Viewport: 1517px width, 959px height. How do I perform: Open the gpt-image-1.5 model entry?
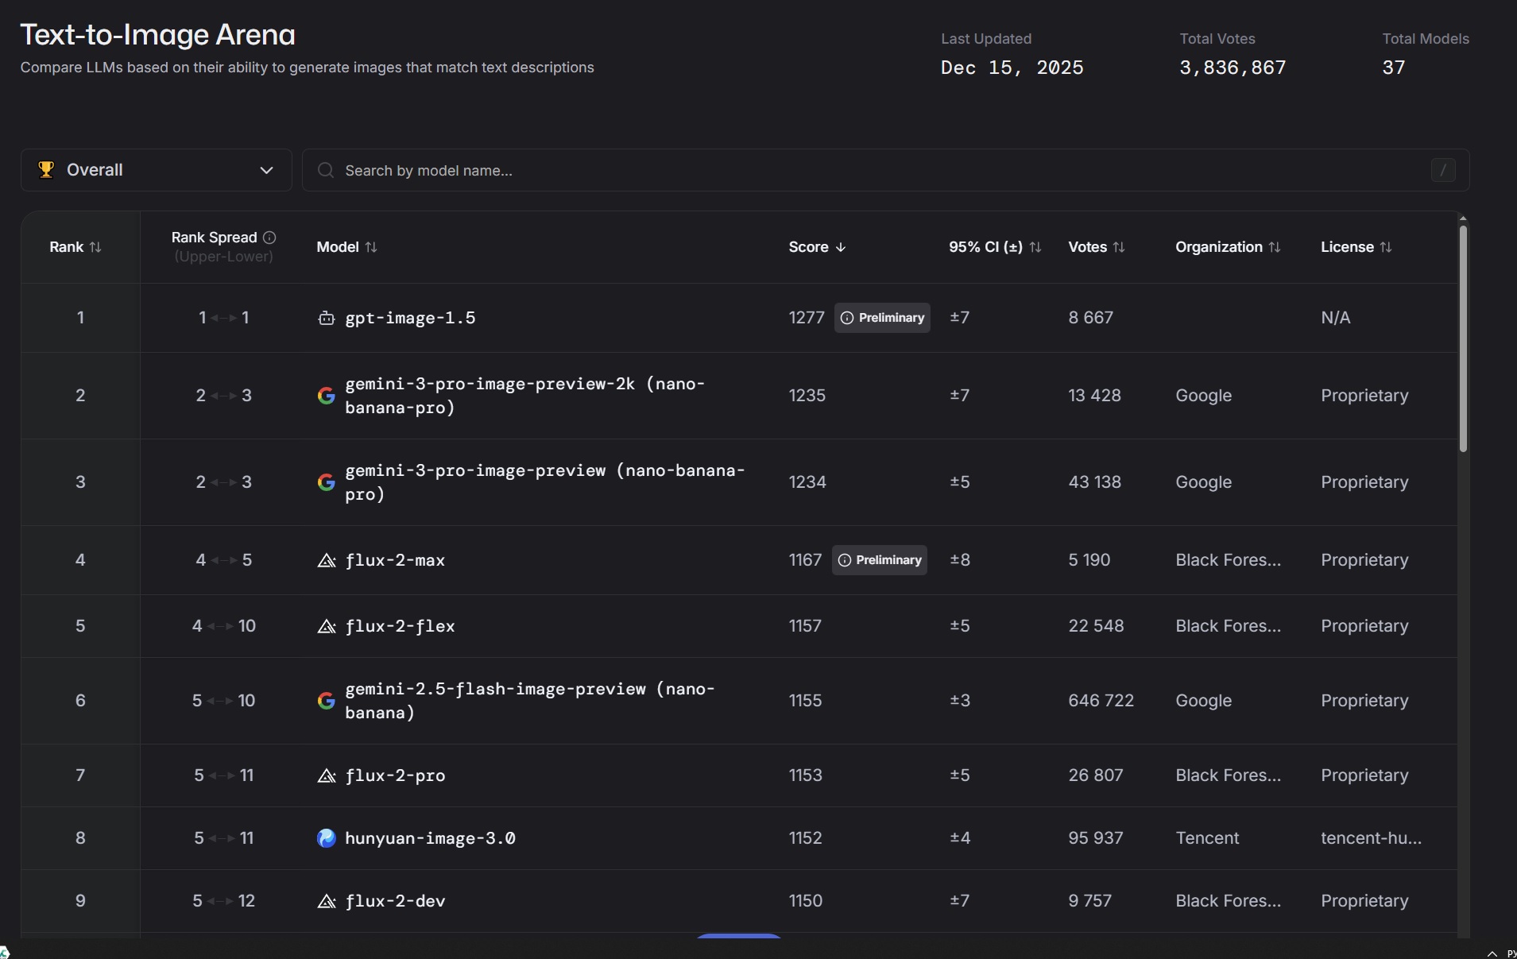point(410,319)
